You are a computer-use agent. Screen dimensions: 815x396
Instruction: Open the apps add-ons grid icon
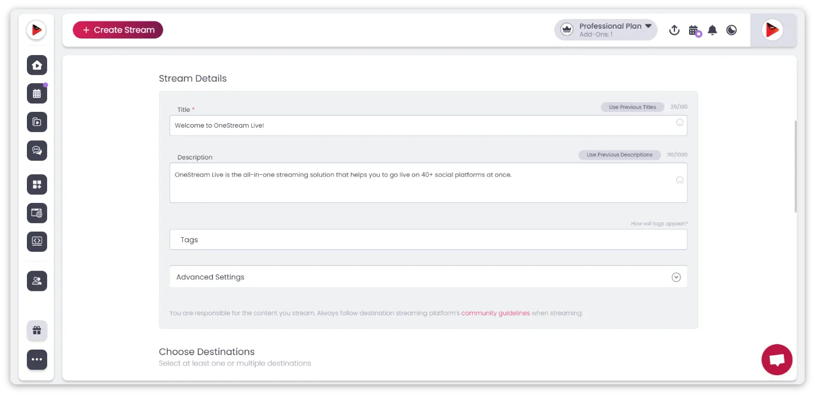(x=37, y=185)
